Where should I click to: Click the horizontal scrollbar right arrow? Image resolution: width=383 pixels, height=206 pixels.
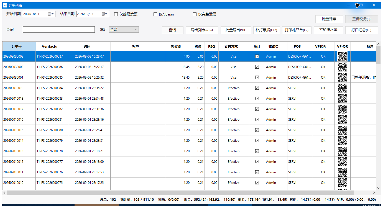point(374,192)
